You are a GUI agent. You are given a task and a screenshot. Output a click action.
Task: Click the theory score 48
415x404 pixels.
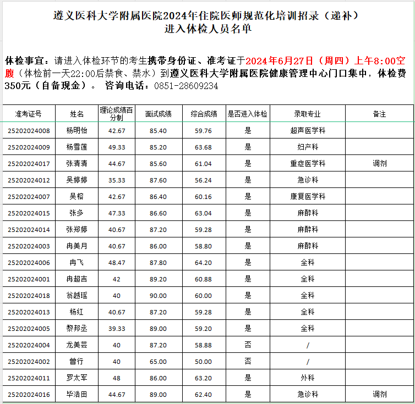[117, 378]
